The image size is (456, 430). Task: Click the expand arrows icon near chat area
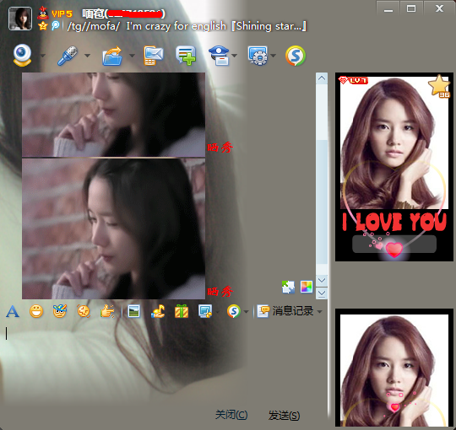tap(288, 288)
